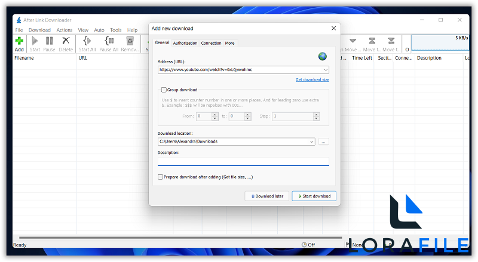The width and height of the screenshot is (478, 262).
Task: Switch to the Authorization tab
Action: click(185, 43)
